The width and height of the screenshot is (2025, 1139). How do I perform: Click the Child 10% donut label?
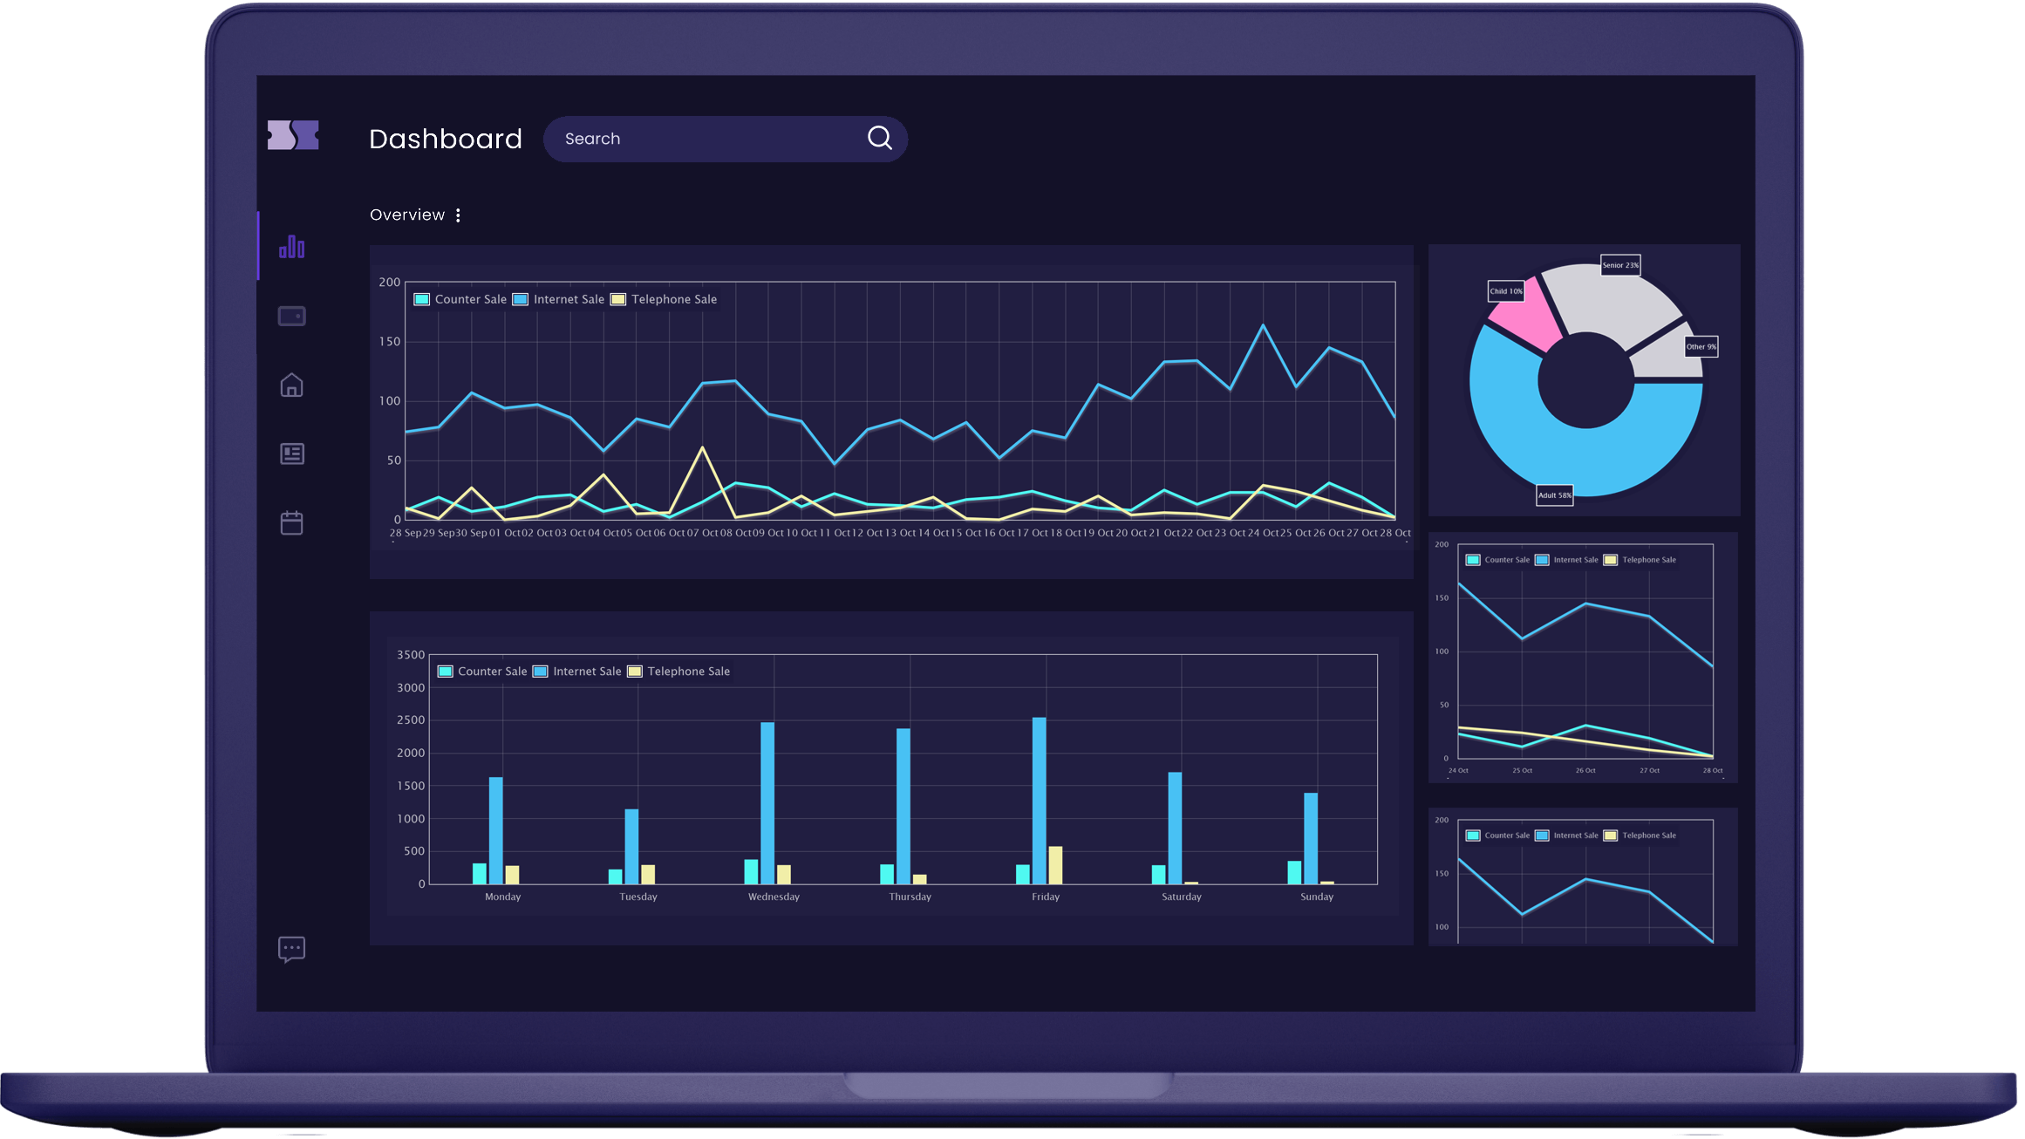pyautogui.click(x=1506, y=291)
